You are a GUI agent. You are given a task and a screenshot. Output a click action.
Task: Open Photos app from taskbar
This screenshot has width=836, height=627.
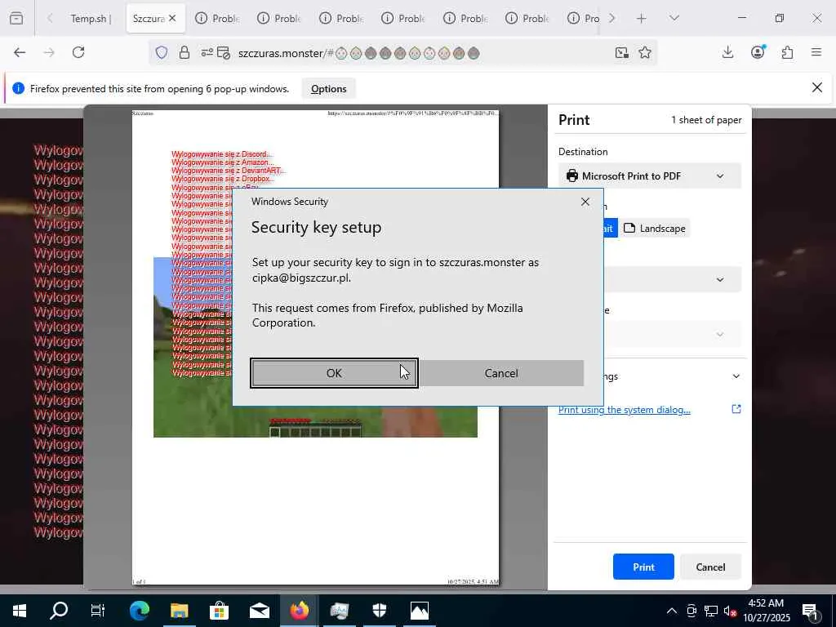click(420, 611)
